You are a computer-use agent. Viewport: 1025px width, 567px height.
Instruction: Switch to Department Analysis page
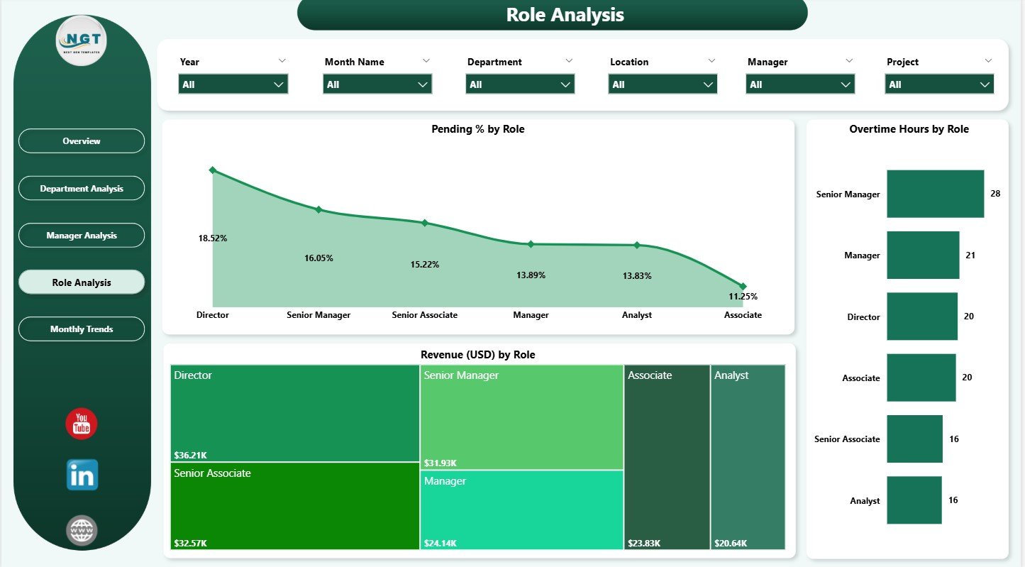[x=82, y=189]
